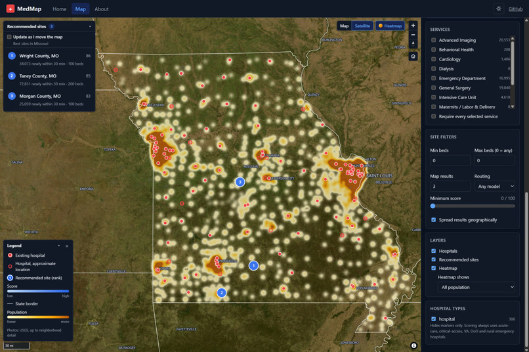The image size is (529, 352).
Task: Open the About nav item
Action: pyautogui.click(x=102, y=9)
